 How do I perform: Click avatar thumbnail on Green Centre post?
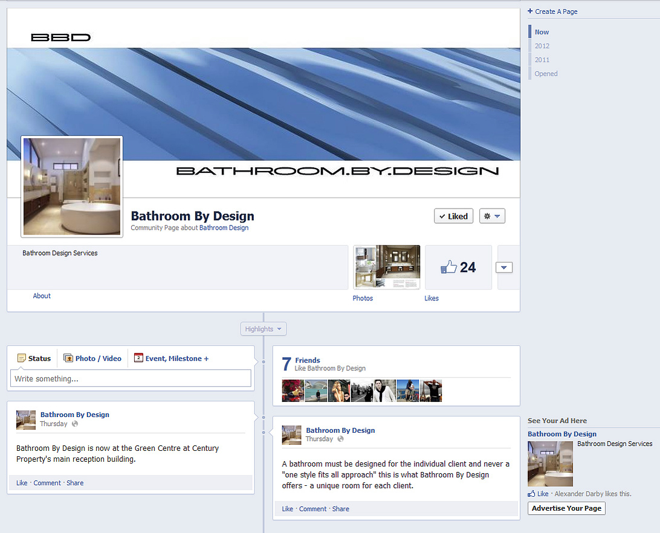point(26,420)
